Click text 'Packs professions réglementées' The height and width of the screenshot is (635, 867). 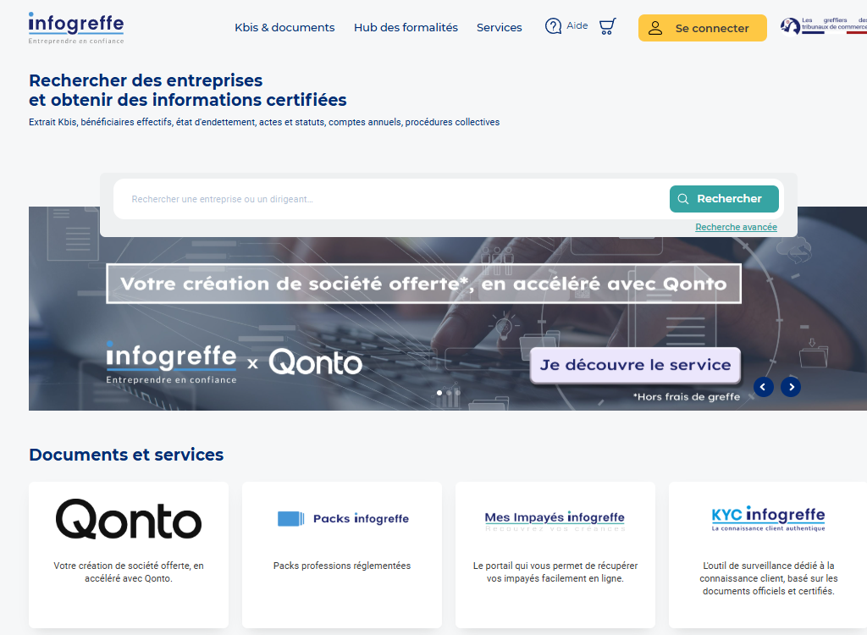point(342,566)
